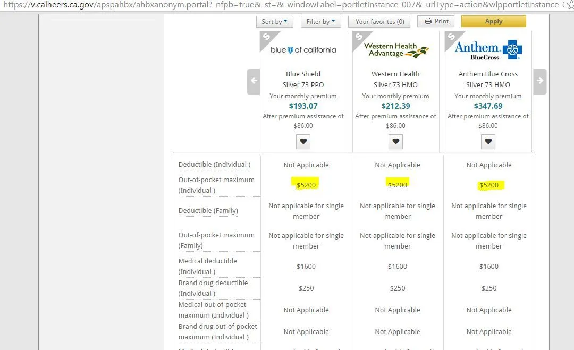Open the Sort by dropdown

point(274,22)
